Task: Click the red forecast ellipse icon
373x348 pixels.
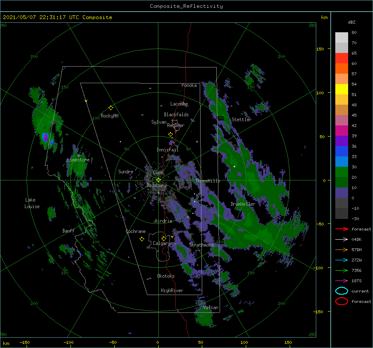Action: click(x=342, y=301)
